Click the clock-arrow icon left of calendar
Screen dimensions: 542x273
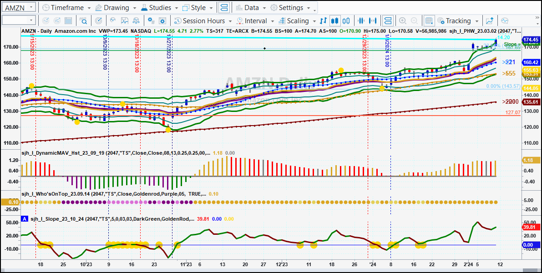(x=45, y=21)
